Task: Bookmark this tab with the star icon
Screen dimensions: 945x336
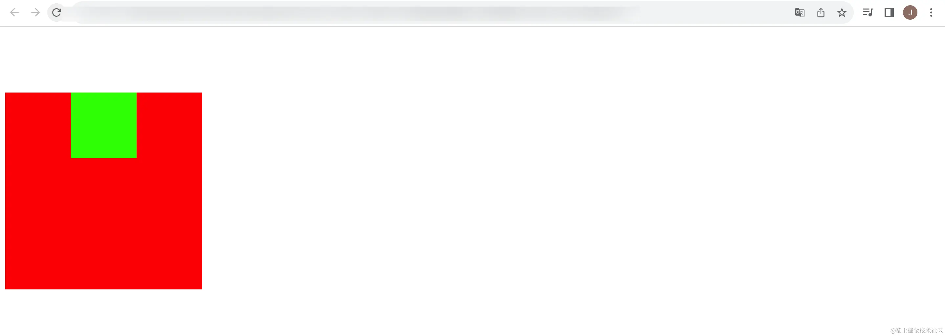Action: (842, 13)
